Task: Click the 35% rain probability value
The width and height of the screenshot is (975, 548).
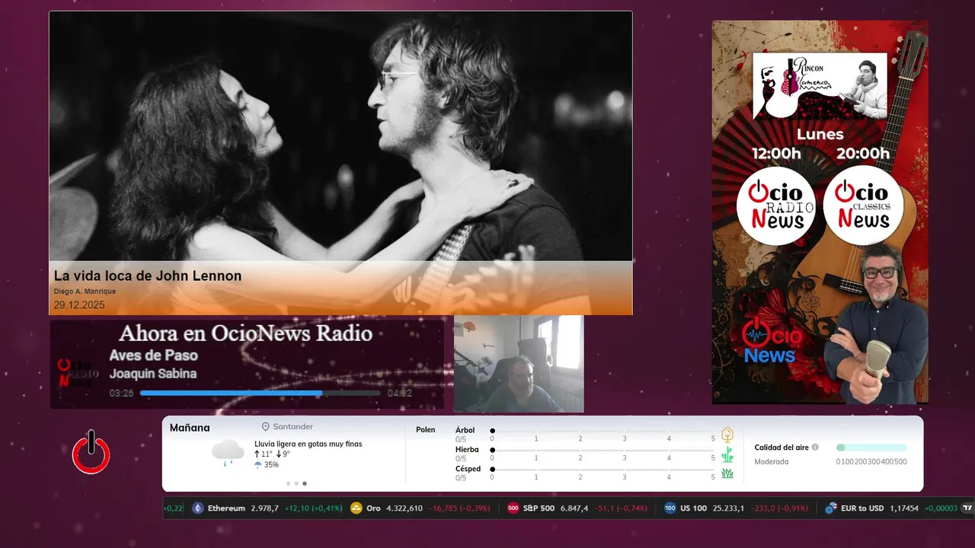Action: coord(271,464)
